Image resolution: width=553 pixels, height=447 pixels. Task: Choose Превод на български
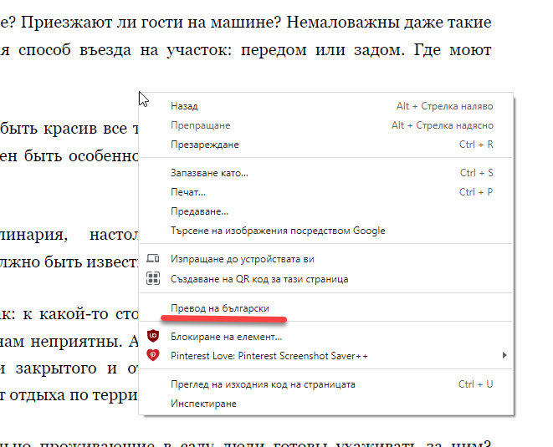click(x=326, y=308)
